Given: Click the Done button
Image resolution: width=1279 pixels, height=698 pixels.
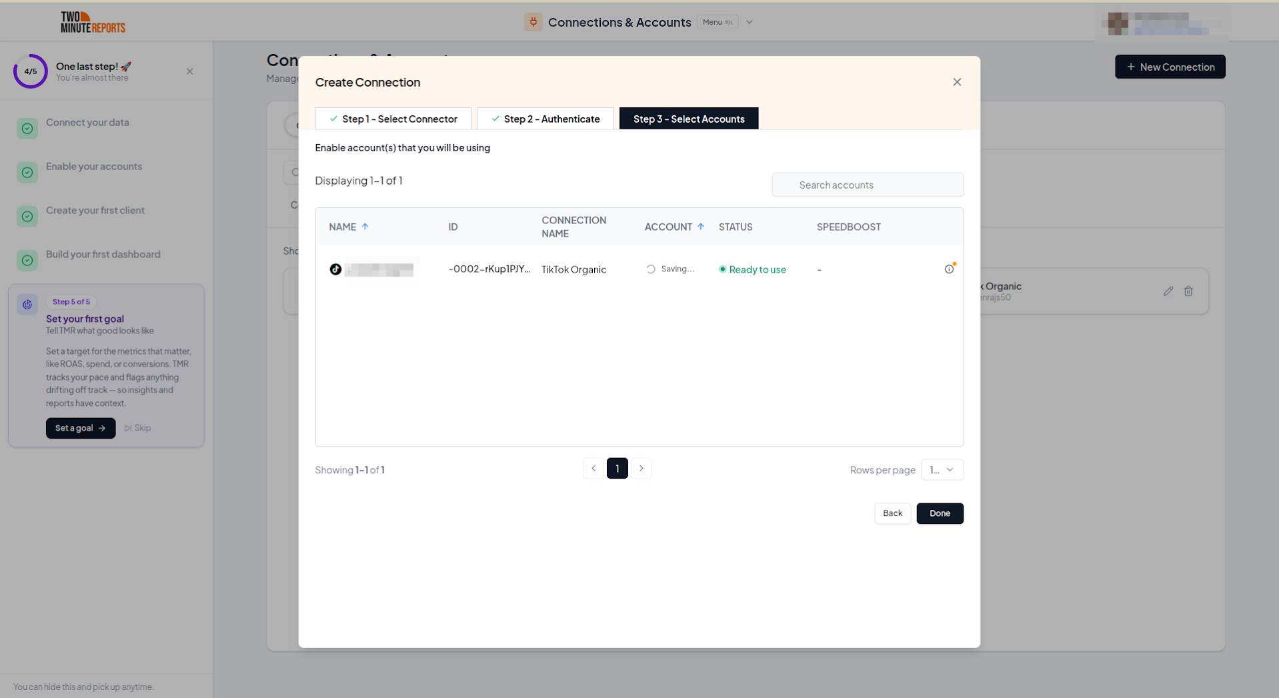Looking at the screenshot, I should 940,513.
